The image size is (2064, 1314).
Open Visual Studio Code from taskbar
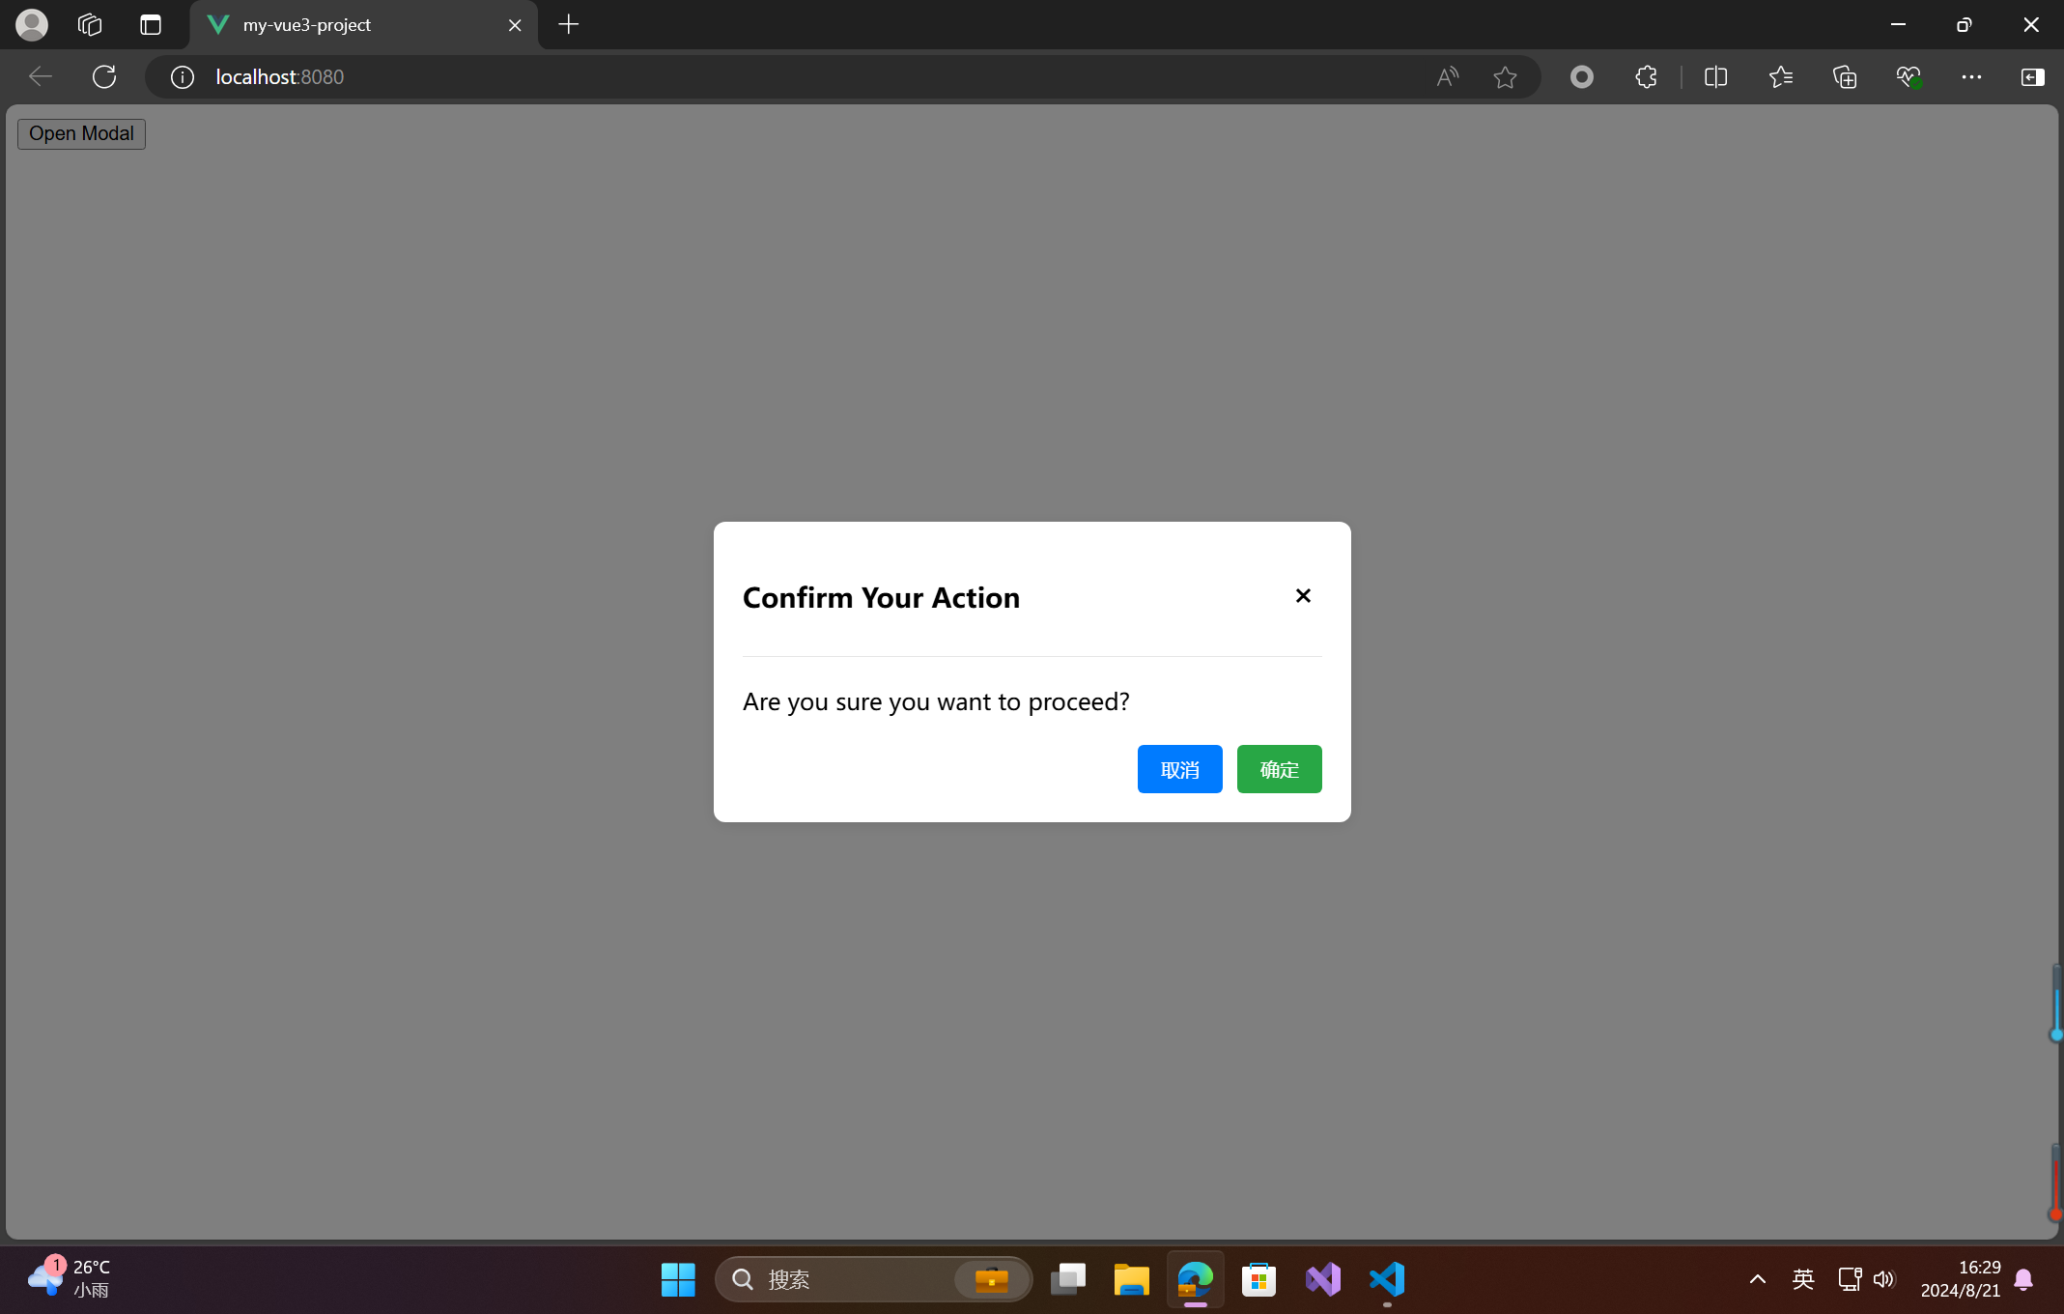(1387, 1279)
